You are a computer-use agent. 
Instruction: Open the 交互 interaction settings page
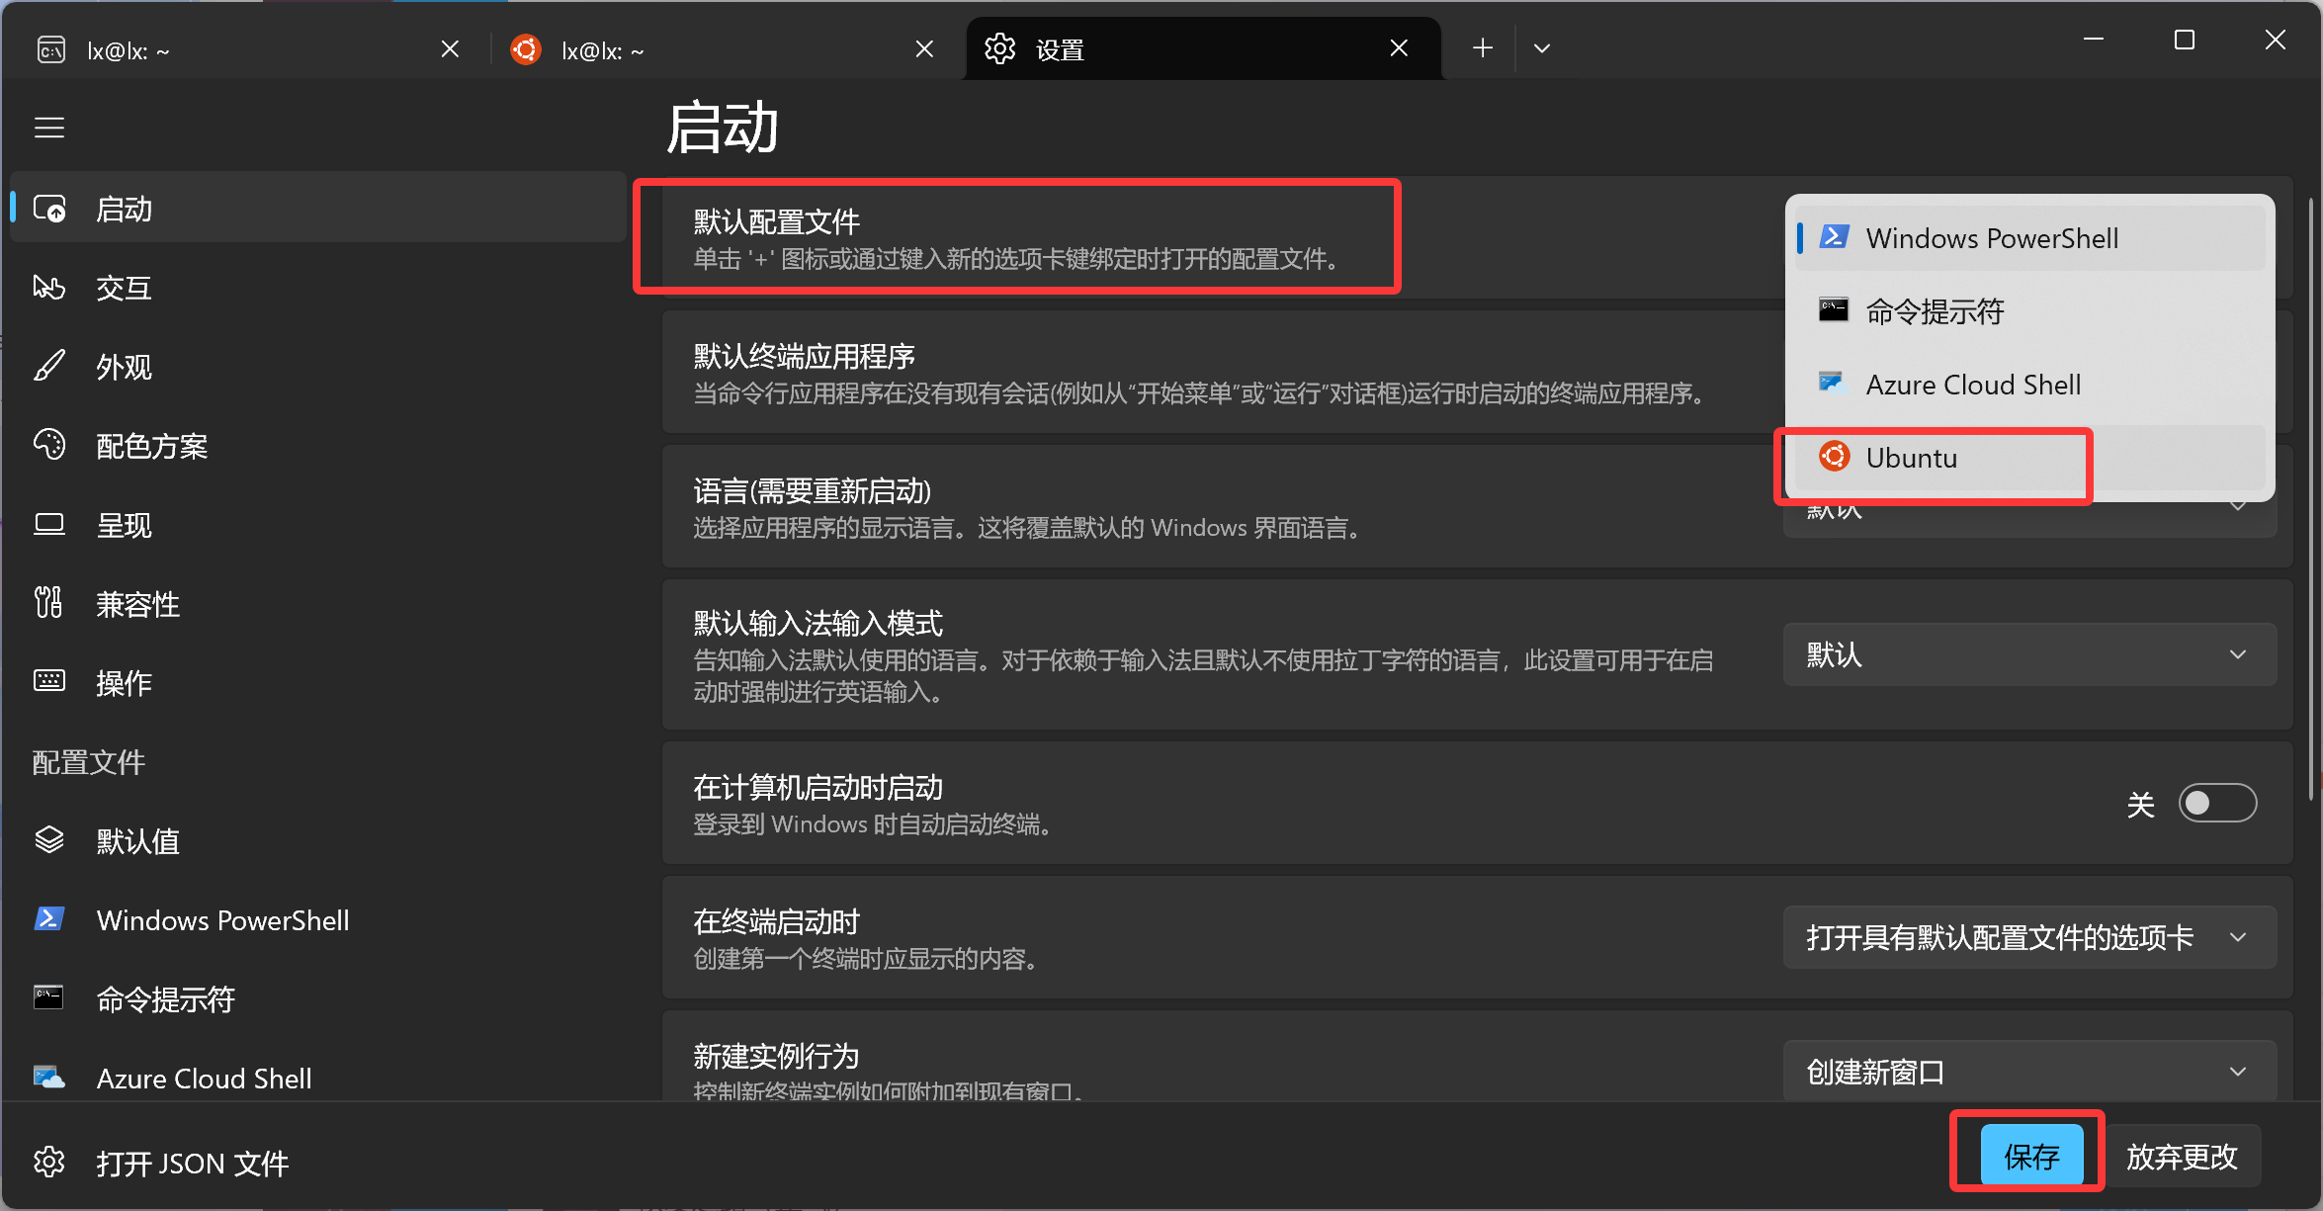click(x=123, y=288)
